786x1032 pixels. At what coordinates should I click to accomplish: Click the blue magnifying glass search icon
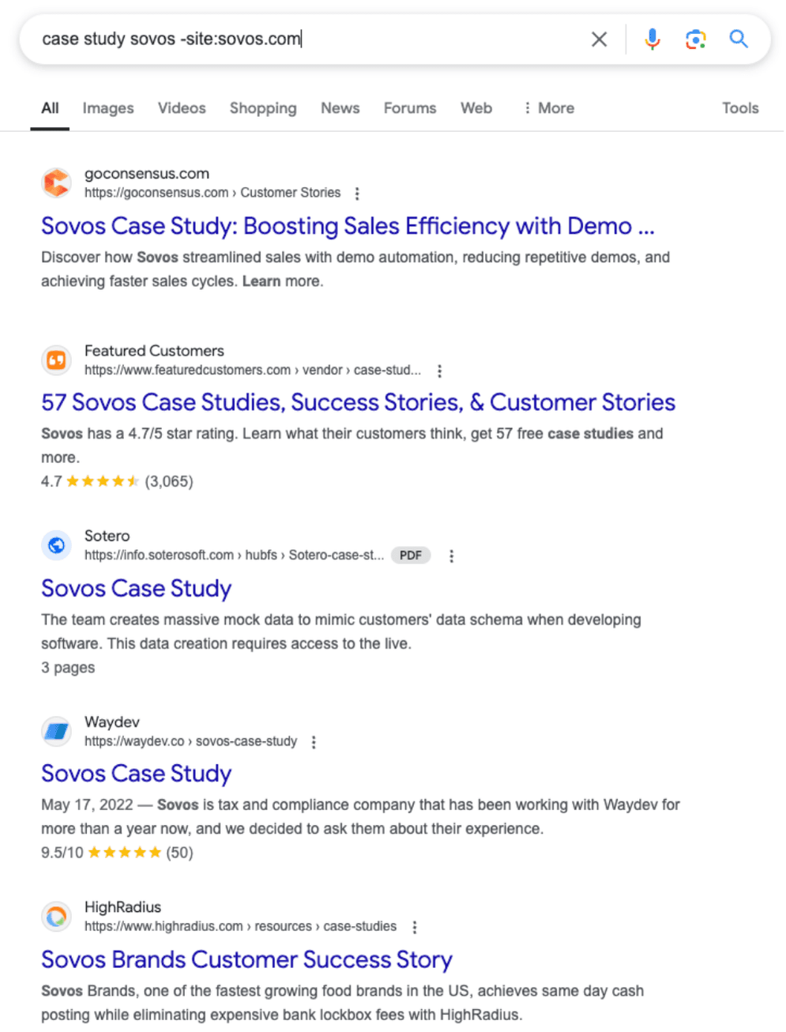point(739,39)
